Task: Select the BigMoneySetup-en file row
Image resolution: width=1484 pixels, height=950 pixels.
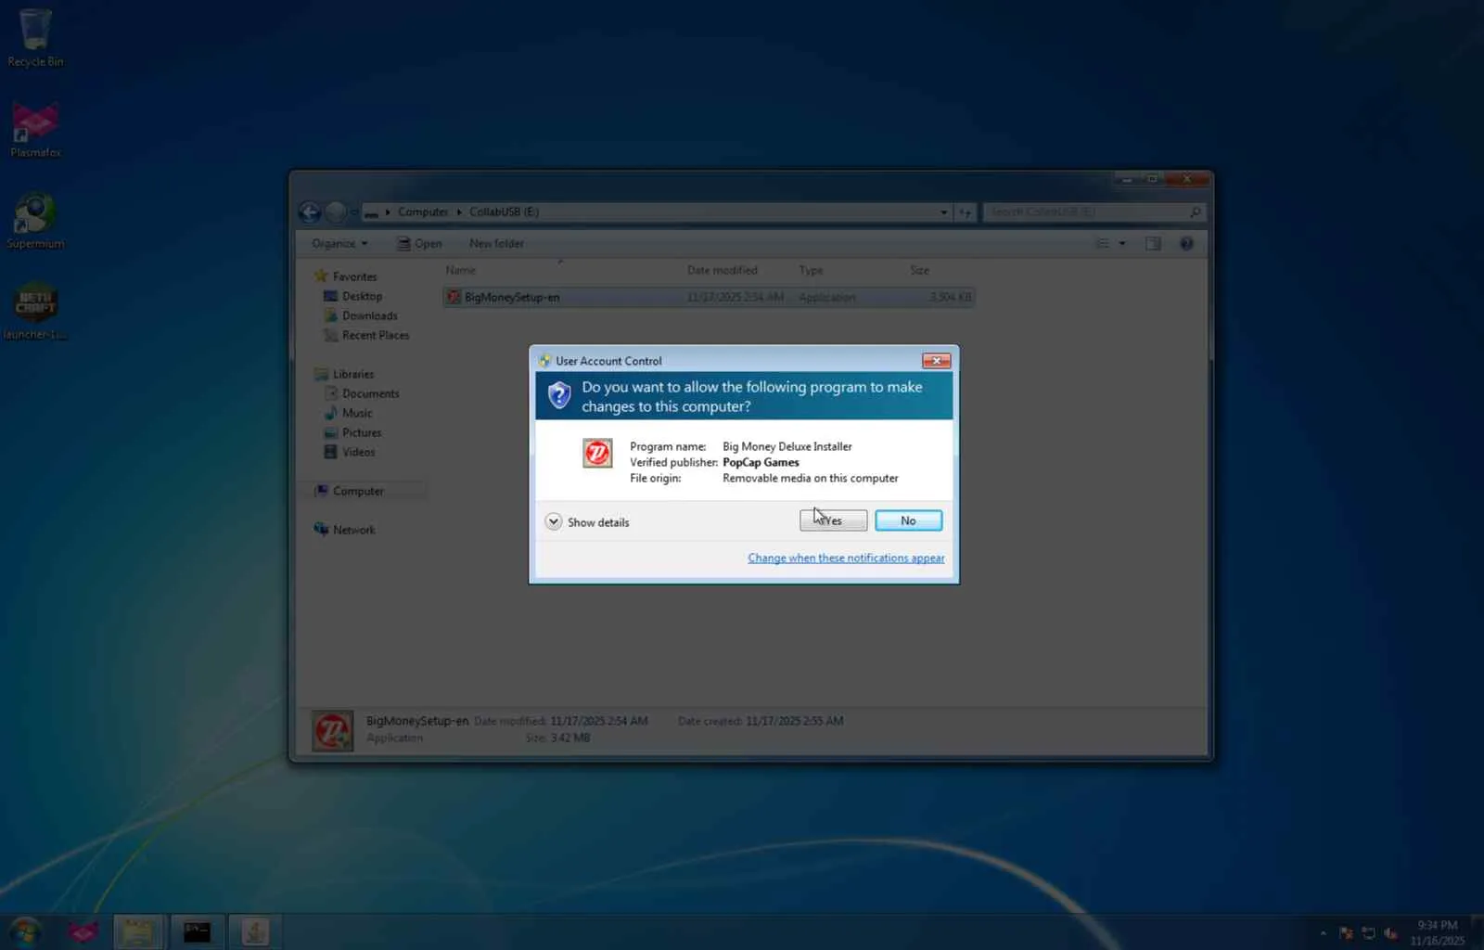Action: (x=709, y=297)
